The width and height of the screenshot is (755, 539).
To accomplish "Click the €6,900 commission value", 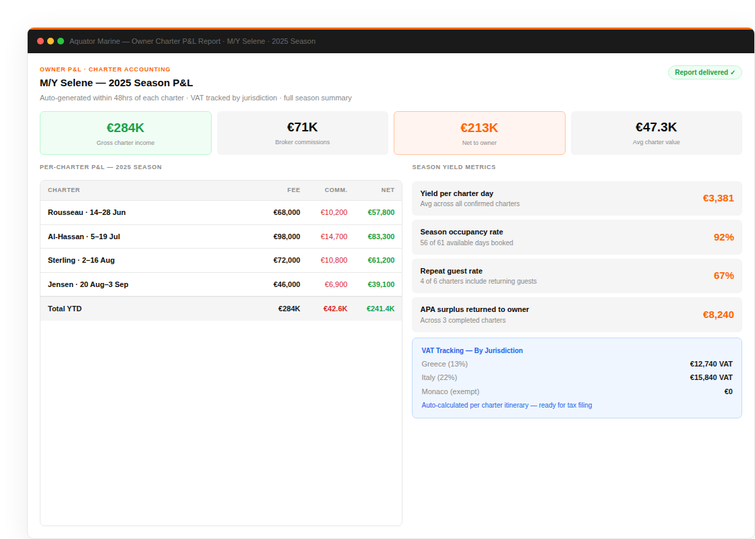I will 336,284.
